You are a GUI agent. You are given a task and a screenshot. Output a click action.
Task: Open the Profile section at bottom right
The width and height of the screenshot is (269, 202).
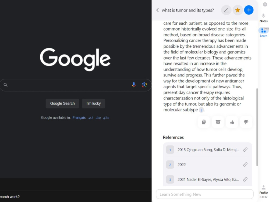[264, 190]
